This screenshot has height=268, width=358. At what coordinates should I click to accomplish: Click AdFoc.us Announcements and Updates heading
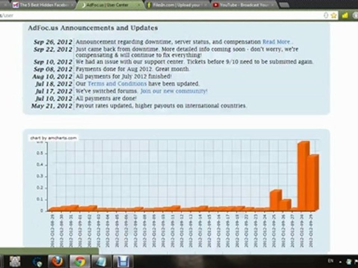pos(93,28)
